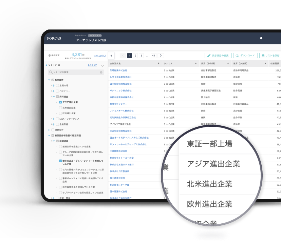Click the 条件設定 gear icon
Viewport: 281px width, 244px height.
click(x=50, y=56)
